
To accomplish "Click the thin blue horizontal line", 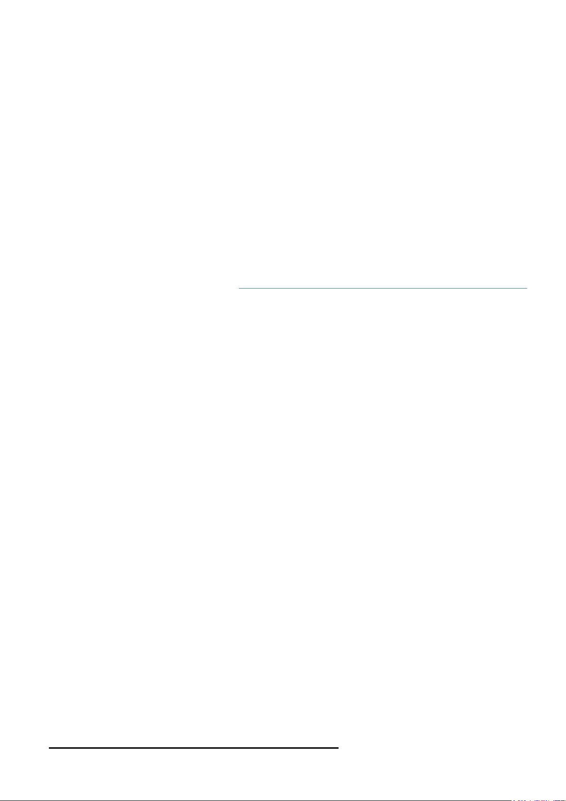I will coord(383,288).
